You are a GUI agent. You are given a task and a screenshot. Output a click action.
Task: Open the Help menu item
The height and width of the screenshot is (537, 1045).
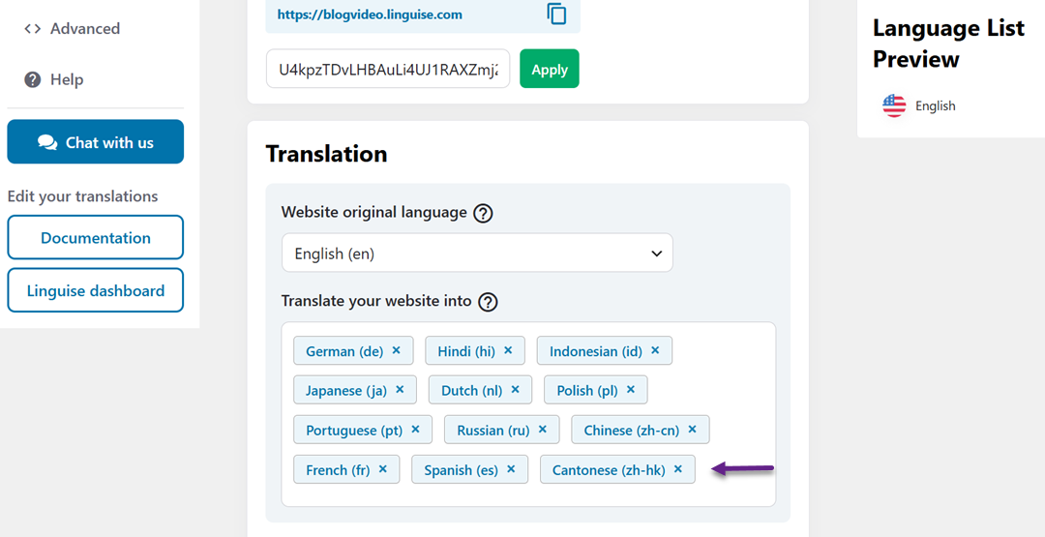pyautogui.click(x=53, y=80)
